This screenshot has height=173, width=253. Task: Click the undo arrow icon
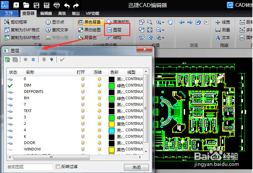click(x=67, y=6)
